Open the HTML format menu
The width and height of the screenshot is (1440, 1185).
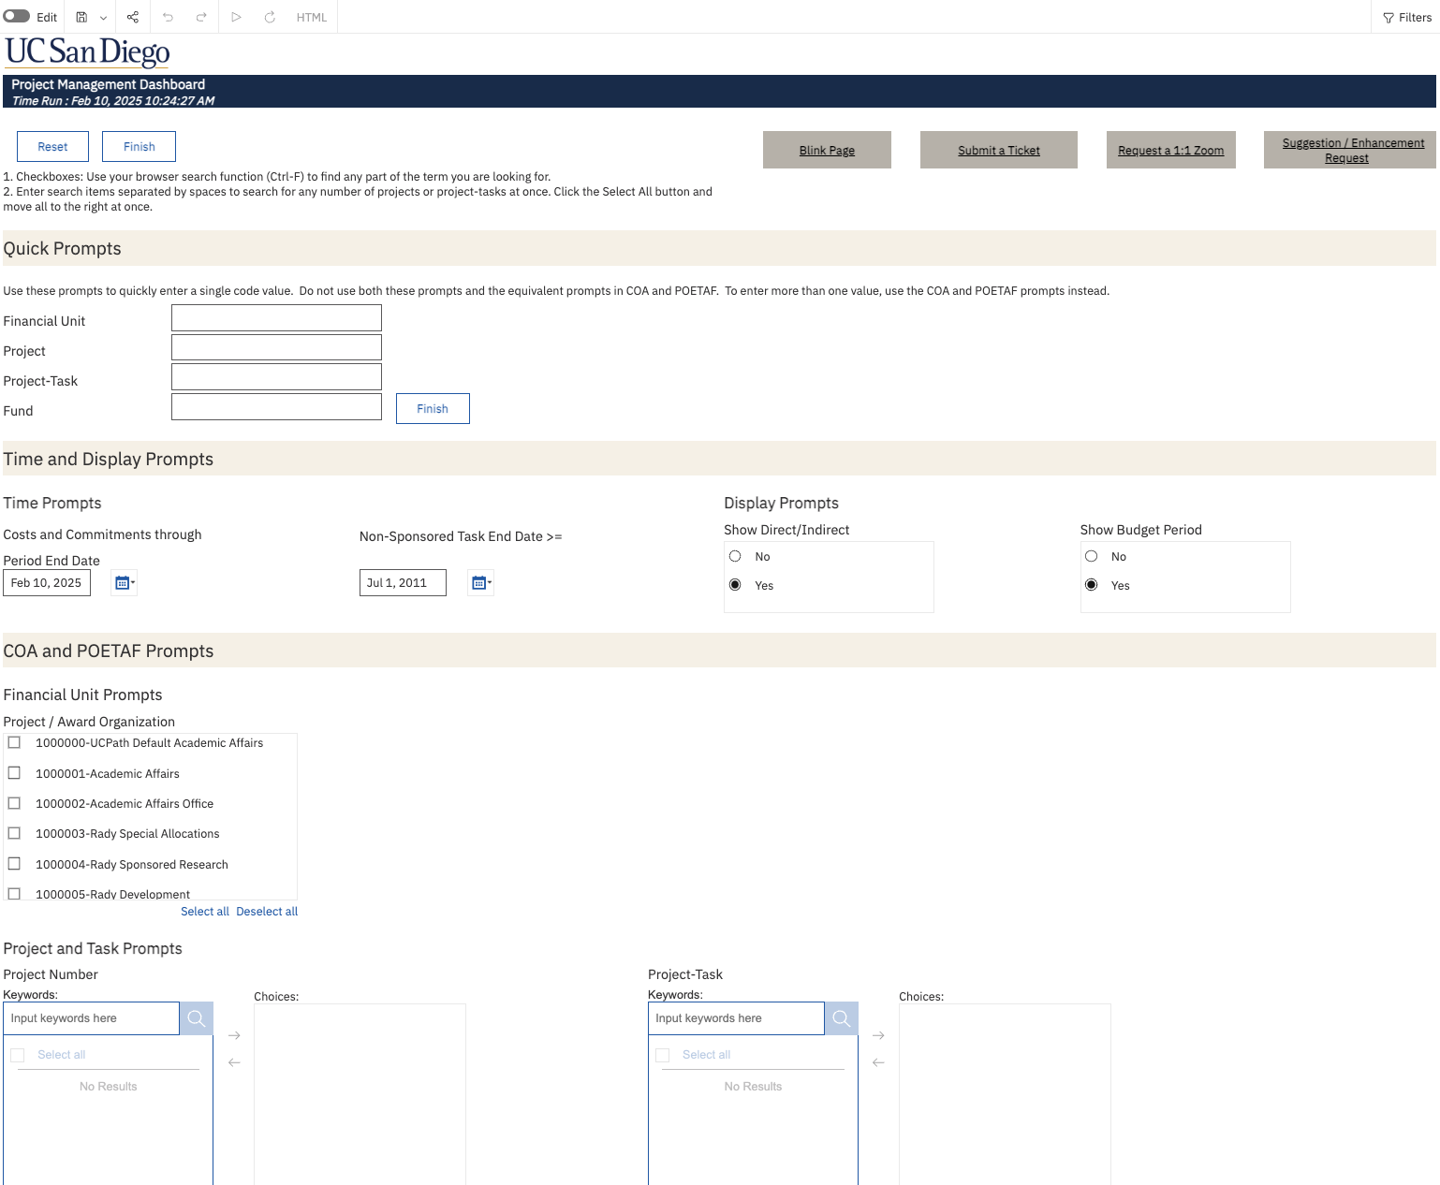pos(312,17)
